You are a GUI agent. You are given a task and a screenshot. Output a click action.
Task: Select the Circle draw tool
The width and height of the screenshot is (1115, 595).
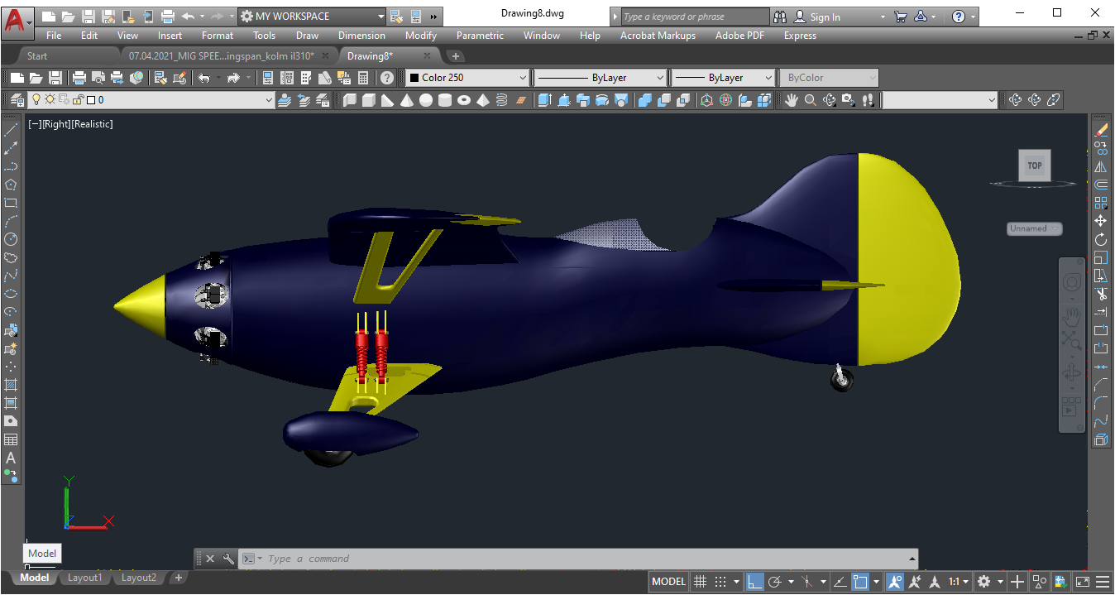coord(11,239)
